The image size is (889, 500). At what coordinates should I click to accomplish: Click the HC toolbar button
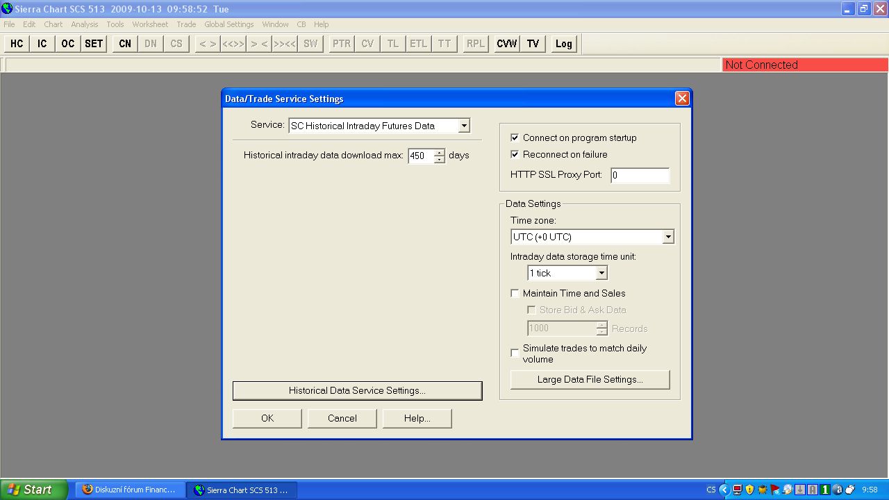17,44
